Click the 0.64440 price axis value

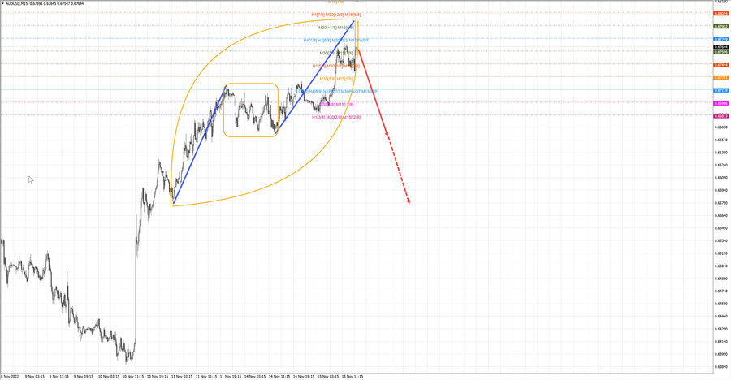(x=720, y=316)
